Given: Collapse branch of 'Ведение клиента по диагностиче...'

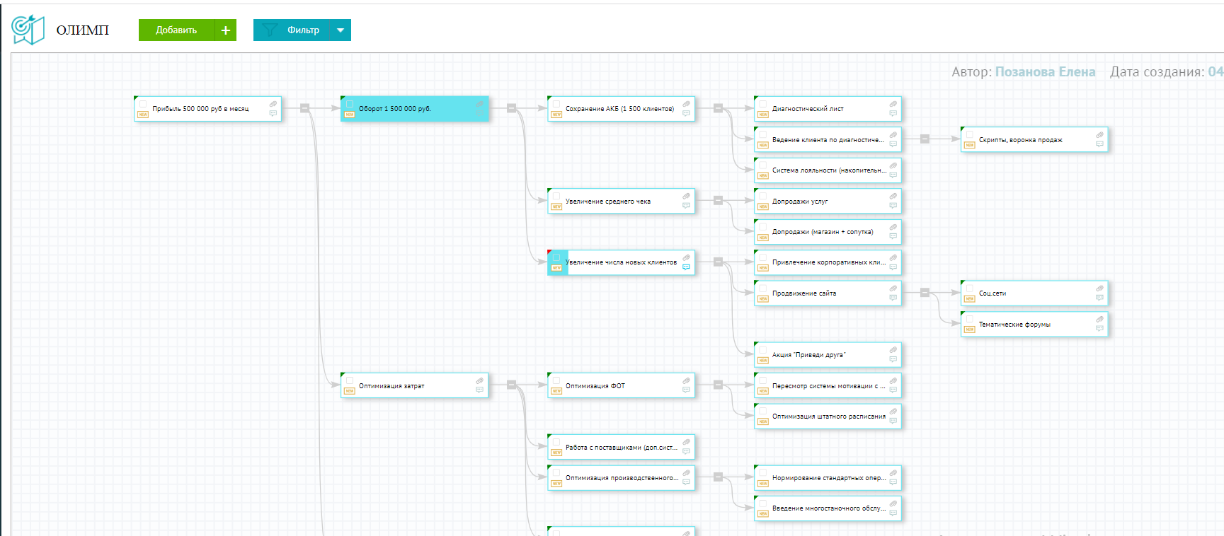Looking at the screenshot, I should (x=925, y=139).
